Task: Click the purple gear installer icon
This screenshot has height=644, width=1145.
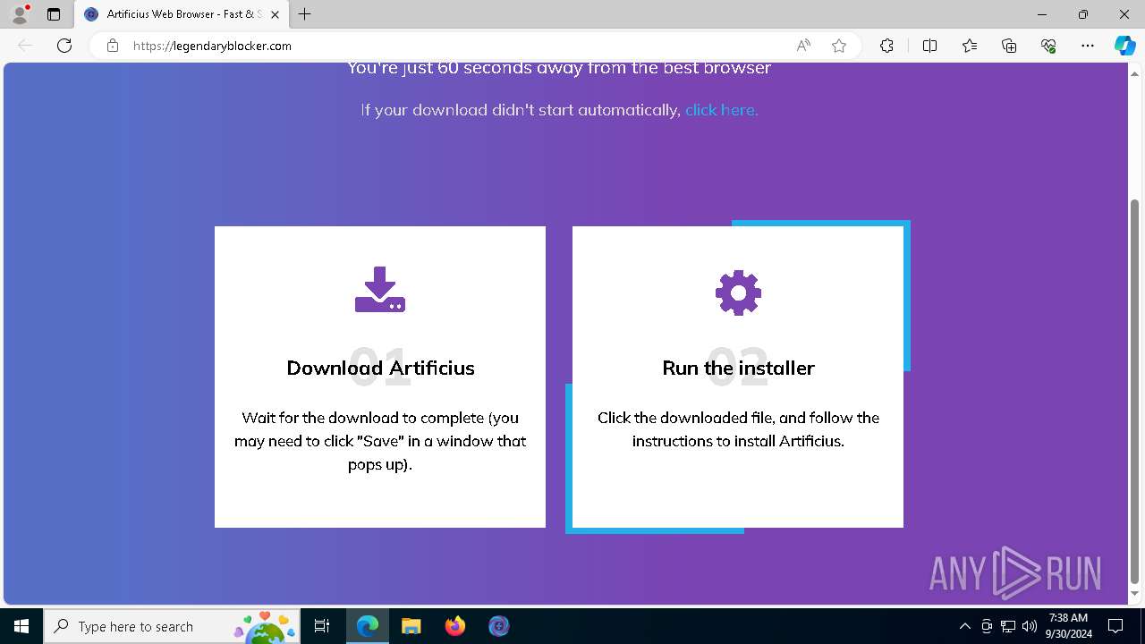Action: pyautogui.click(x=738, y=292)
